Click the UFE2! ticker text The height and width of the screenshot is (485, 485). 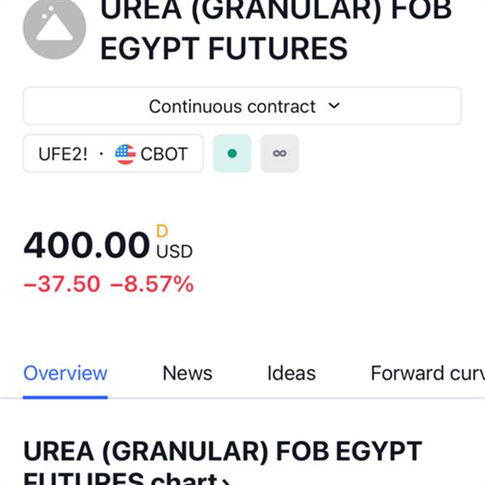(63, 154)
